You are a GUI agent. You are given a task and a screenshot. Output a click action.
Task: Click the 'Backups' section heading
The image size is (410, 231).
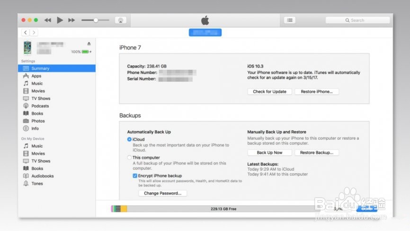click(x=130, y=116)
